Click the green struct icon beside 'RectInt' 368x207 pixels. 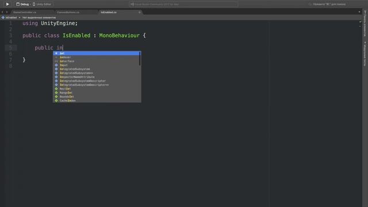point(56,89)
